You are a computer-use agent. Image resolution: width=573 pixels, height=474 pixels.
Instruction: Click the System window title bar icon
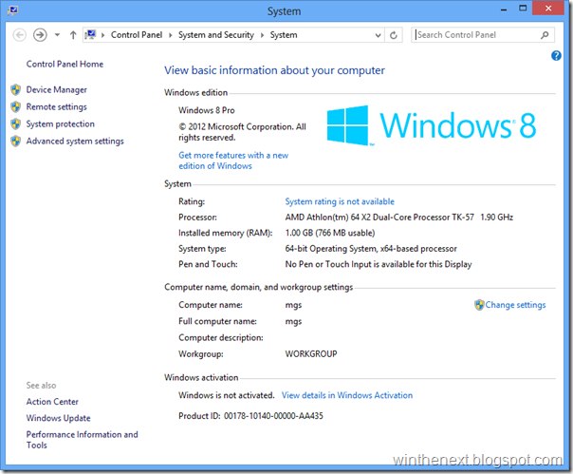point(12,10)
